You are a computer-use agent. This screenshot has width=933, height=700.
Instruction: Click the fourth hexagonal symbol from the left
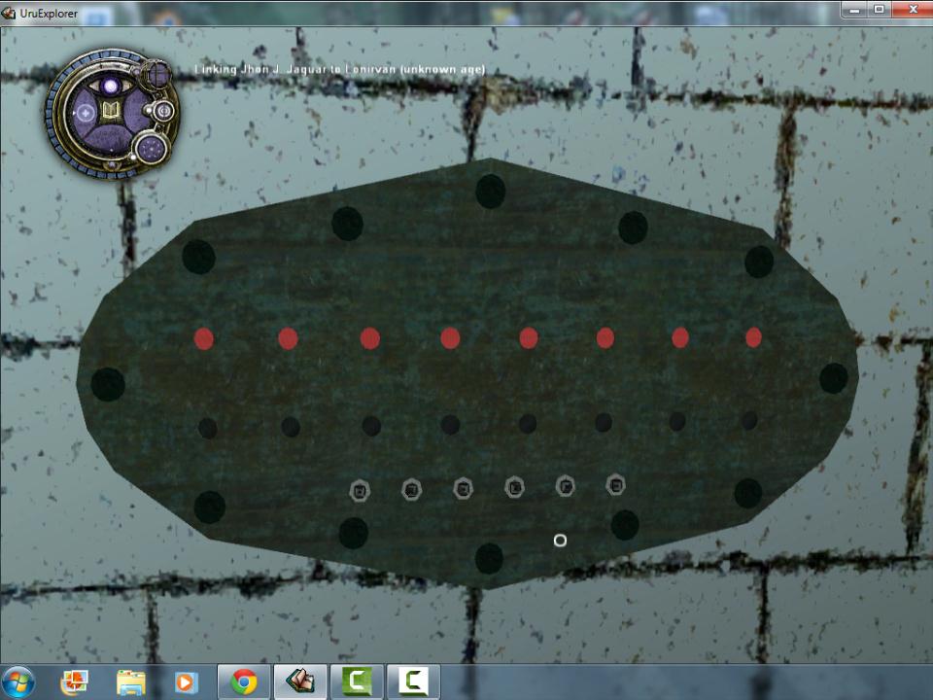tap(515, 487)
